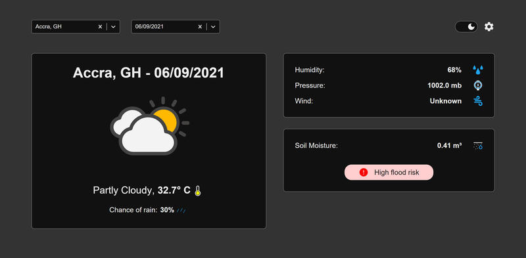Click the thermometer icon beside temperature
The image size is (526, 258).
(198, 190)
